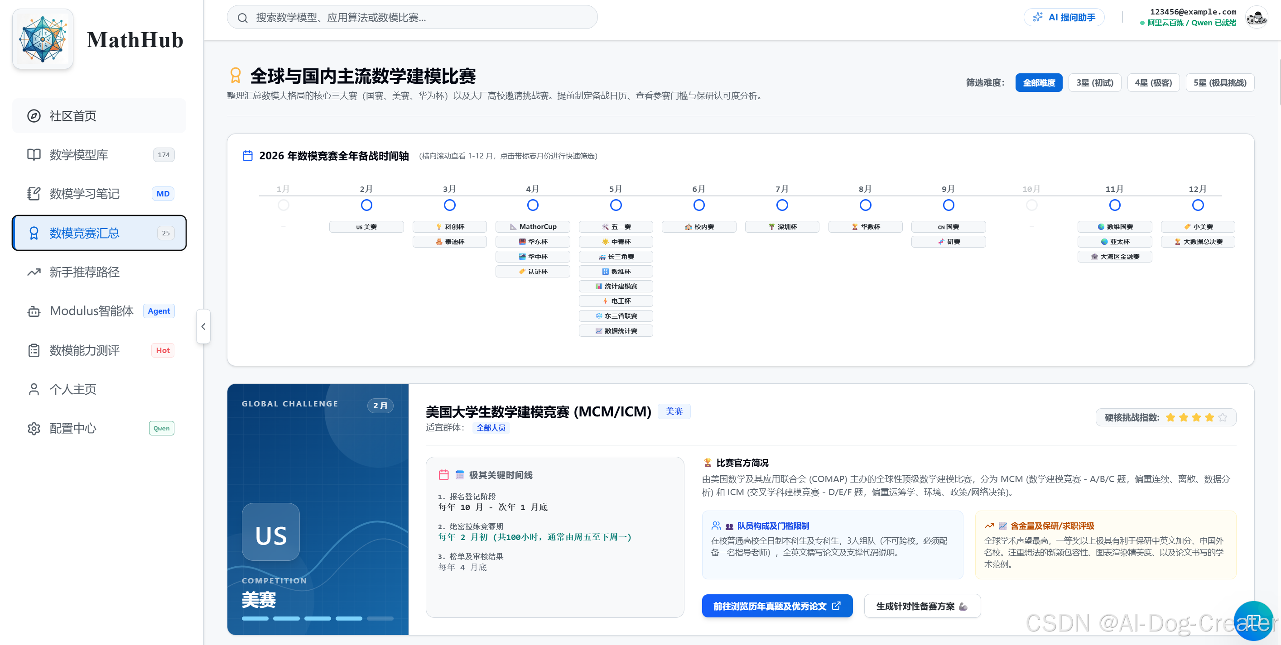Image resolution: width=1281 pixels, height=645 pixels.
Task: Click the trophy icon beside 比赛官方简况
Action: pos(708,463)
